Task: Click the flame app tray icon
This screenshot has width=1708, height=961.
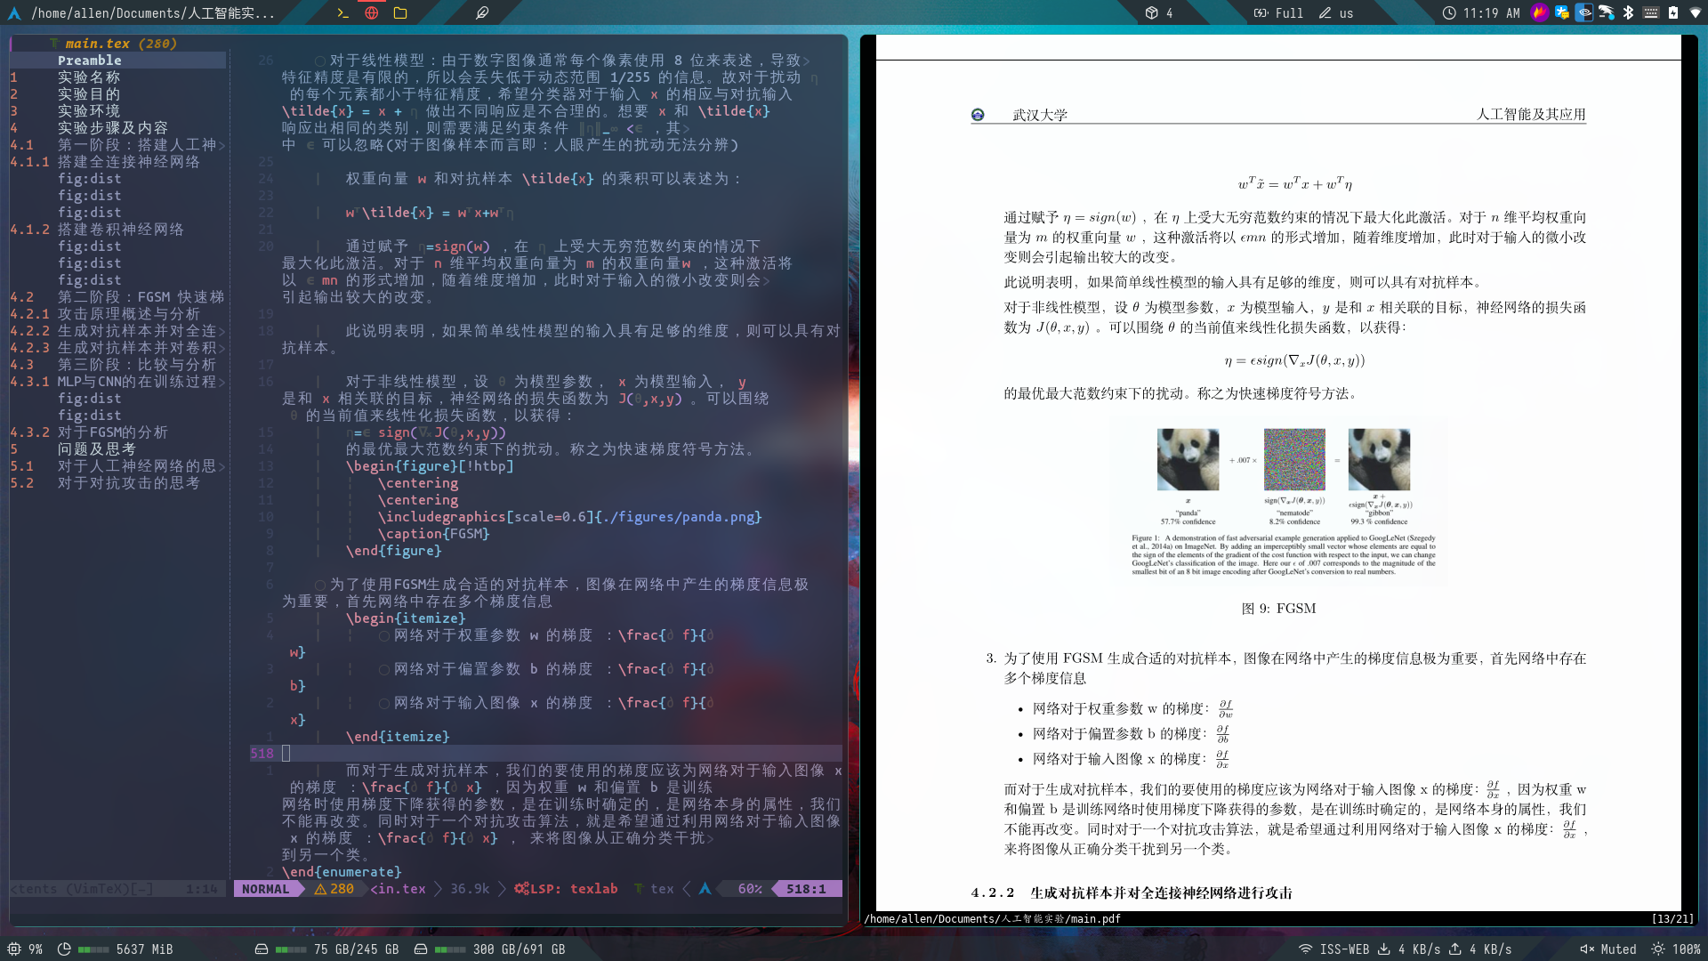Action: (x=1539, y=12)
